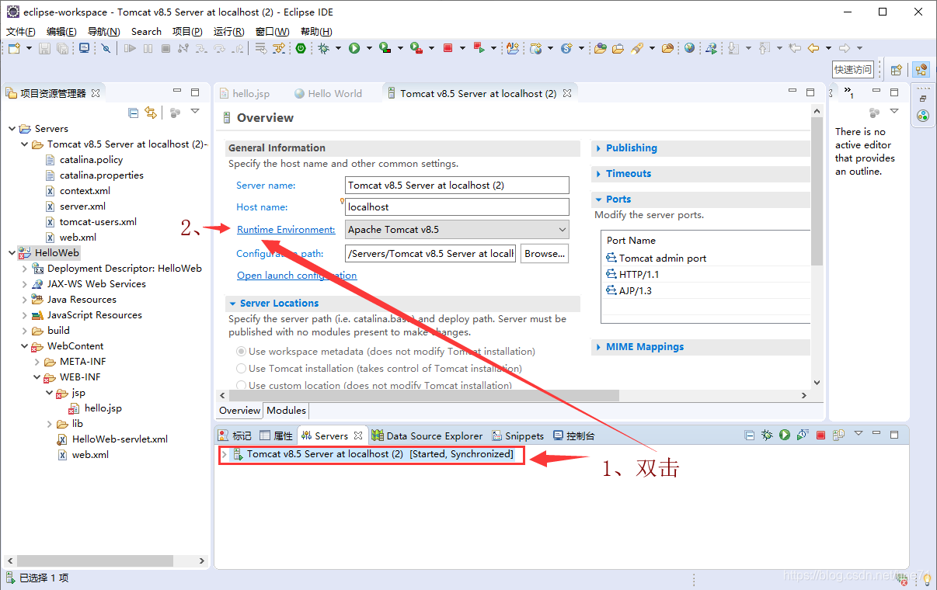Image resolution: width=937 pixels, height=590 pixels.
Task: Open the Search menu
Action: click(146, 31)
